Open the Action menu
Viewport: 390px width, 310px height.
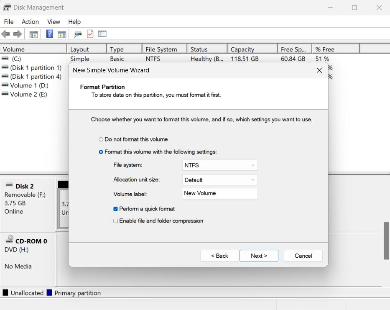30,22
